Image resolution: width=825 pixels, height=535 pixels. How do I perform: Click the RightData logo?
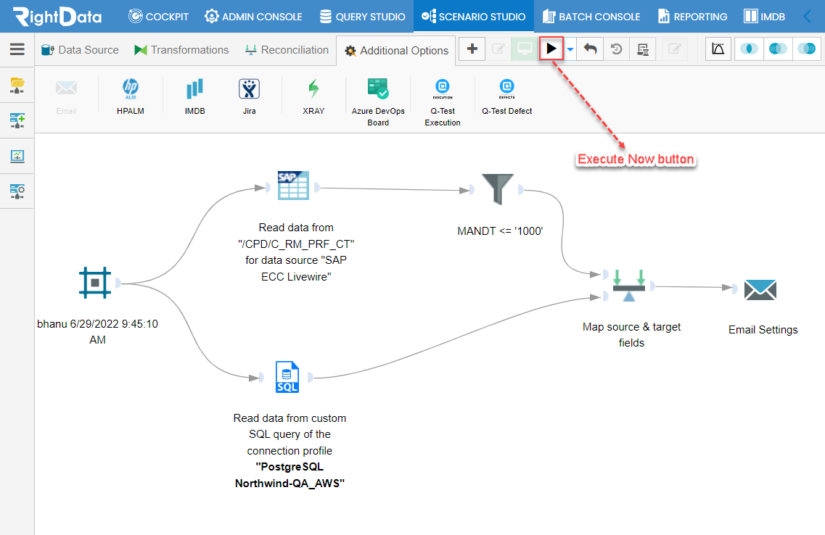[57, 16]
